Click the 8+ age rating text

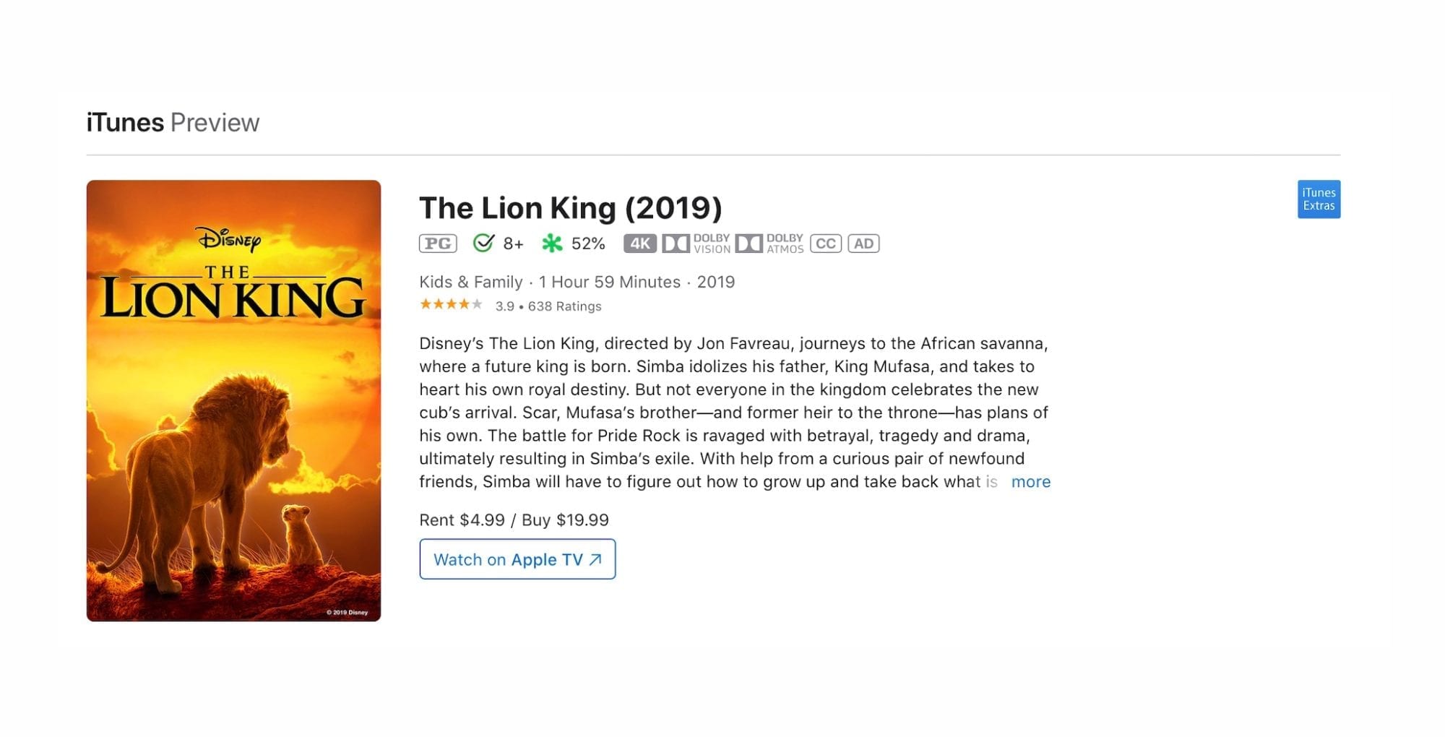[513, 243]
